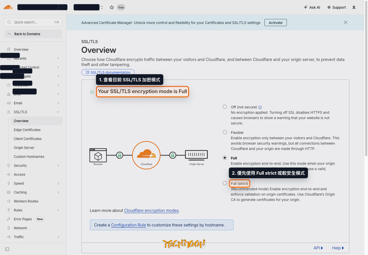
Task: Click the SSL/TLS lock icon
Action: (x=9, y=112)
